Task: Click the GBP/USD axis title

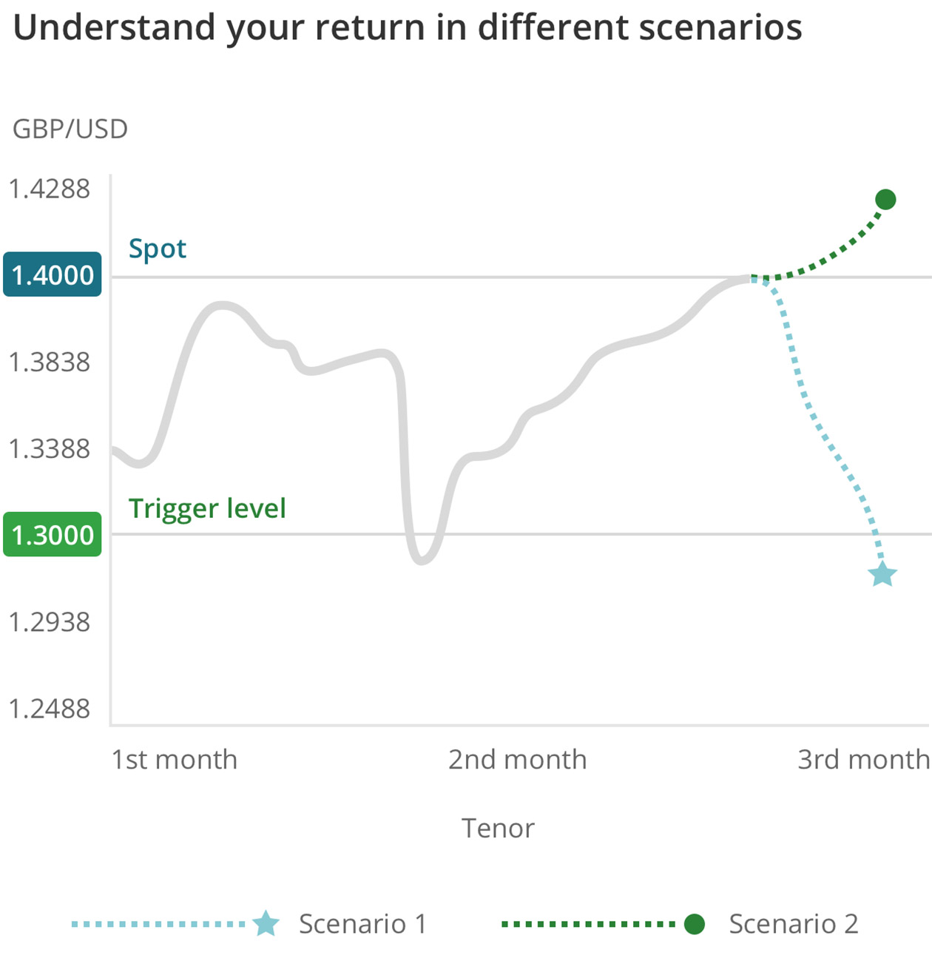Action: [x=70, y=129]
